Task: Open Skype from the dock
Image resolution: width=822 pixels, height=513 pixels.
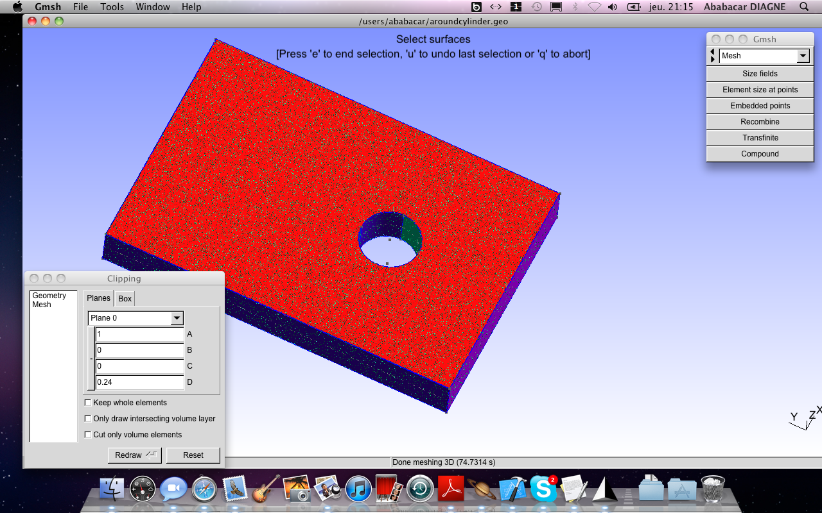Action: (x=543, y=489)
